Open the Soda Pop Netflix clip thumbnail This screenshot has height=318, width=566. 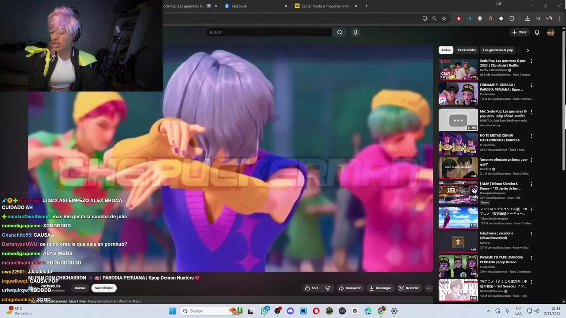[458, 69]
